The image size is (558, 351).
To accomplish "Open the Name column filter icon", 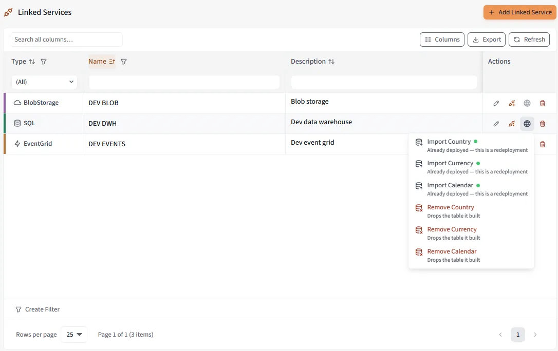I will coord(124,62).
